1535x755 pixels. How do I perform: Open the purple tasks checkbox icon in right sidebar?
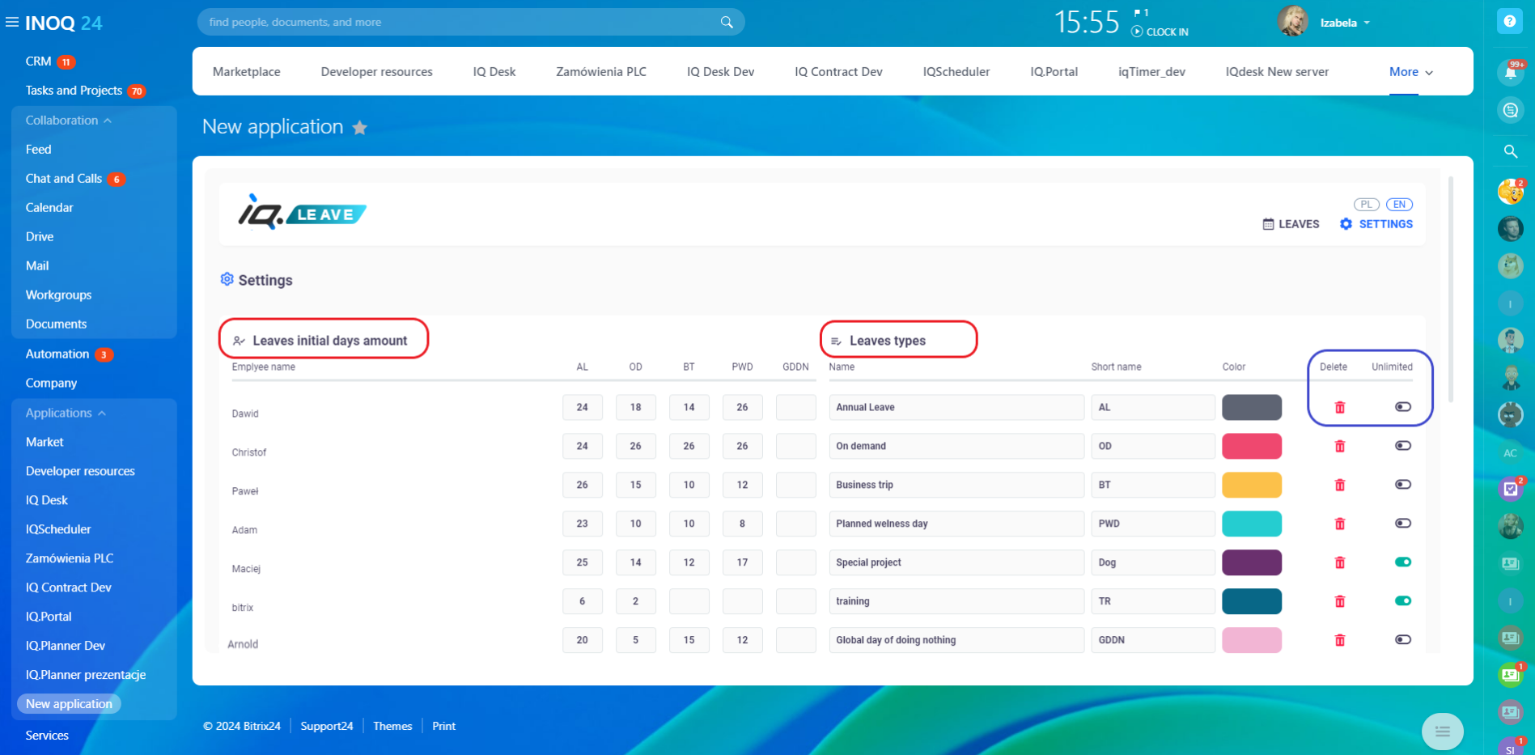coord(1510,489)
